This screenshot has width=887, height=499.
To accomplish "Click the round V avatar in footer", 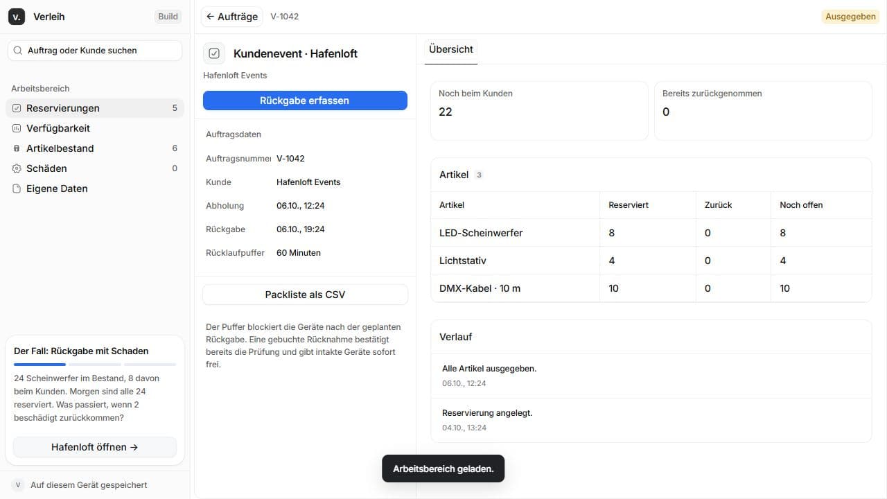I will [x=18, y=485].
